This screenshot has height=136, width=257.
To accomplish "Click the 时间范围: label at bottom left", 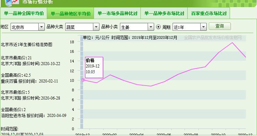I will pos(10,129).
